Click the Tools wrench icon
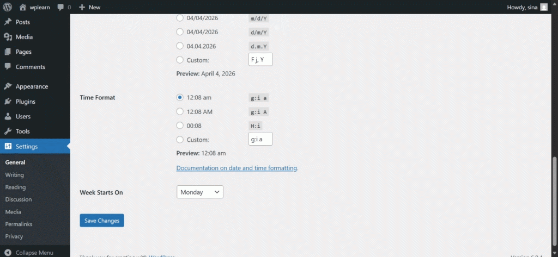The height and width of the screenshot is (257, 558). 8,131
